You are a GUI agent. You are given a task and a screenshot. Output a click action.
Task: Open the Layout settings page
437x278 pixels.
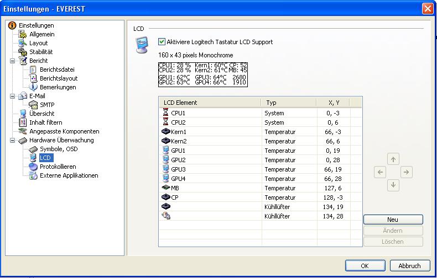(x=39, y=43)
